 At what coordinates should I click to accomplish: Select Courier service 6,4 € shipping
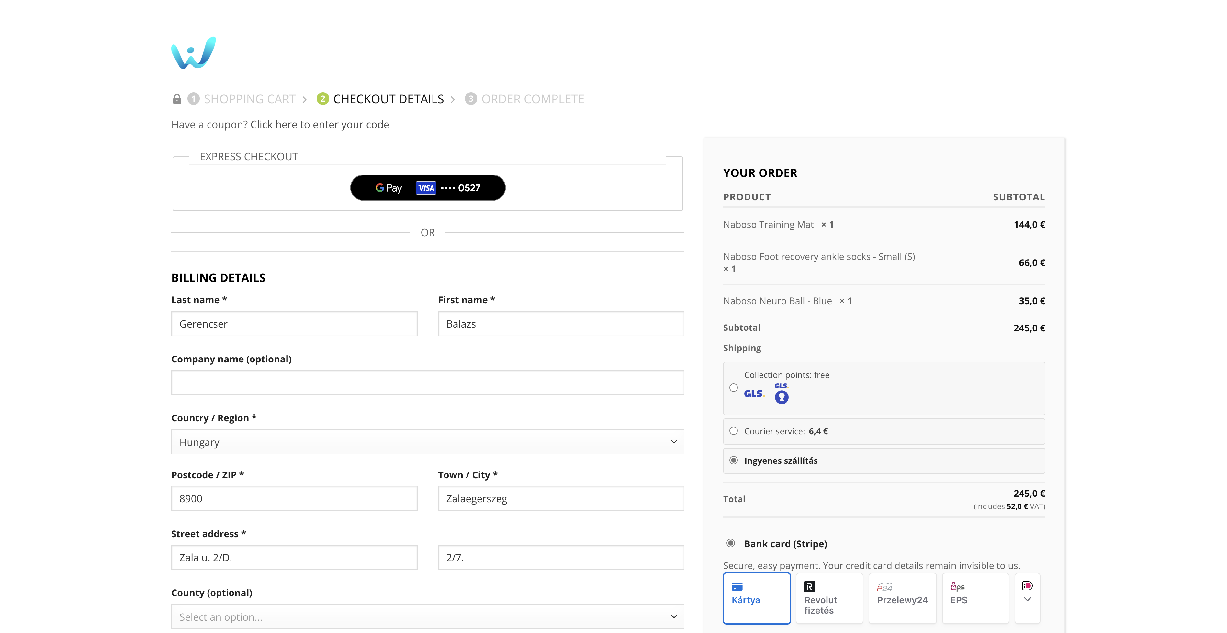point(734,430)
